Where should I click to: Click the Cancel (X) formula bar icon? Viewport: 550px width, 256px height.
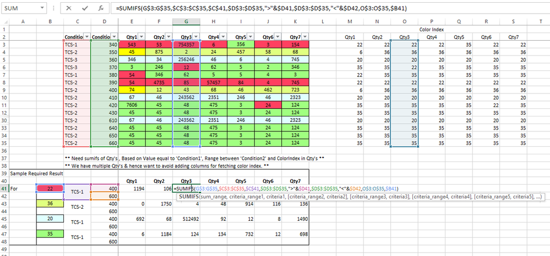click(68, 8)
